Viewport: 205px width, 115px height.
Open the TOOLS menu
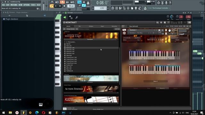(33, 5)
